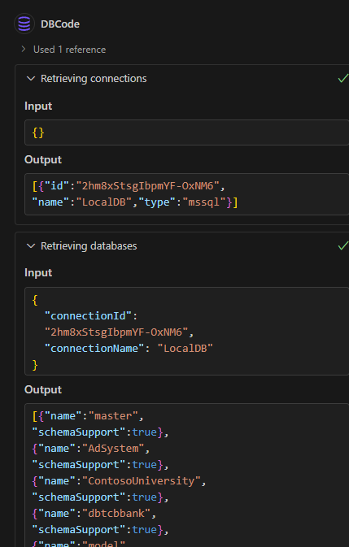The width and height of the screenshot is (349, 547).
Task: Select the connection id 2hm8xStsgIbpmYF-OxNM6 in connections output
Action: pos(147,185)
